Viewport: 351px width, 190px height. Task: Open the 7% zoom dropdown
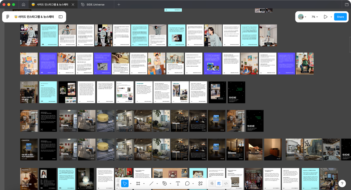(x=315, y=17)
